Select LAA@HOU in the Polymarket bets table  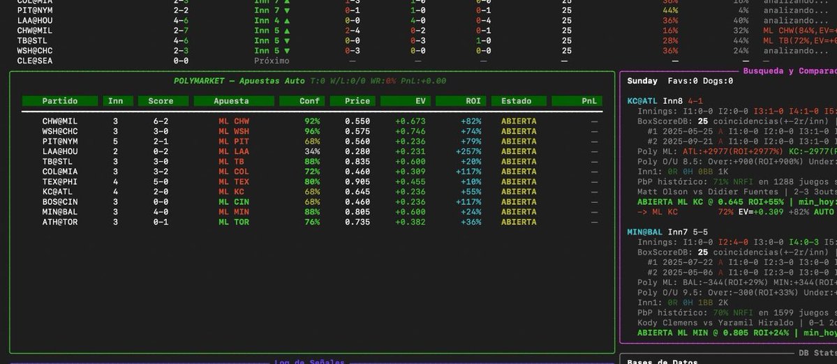pyautogui.click(x=60, y=151)
